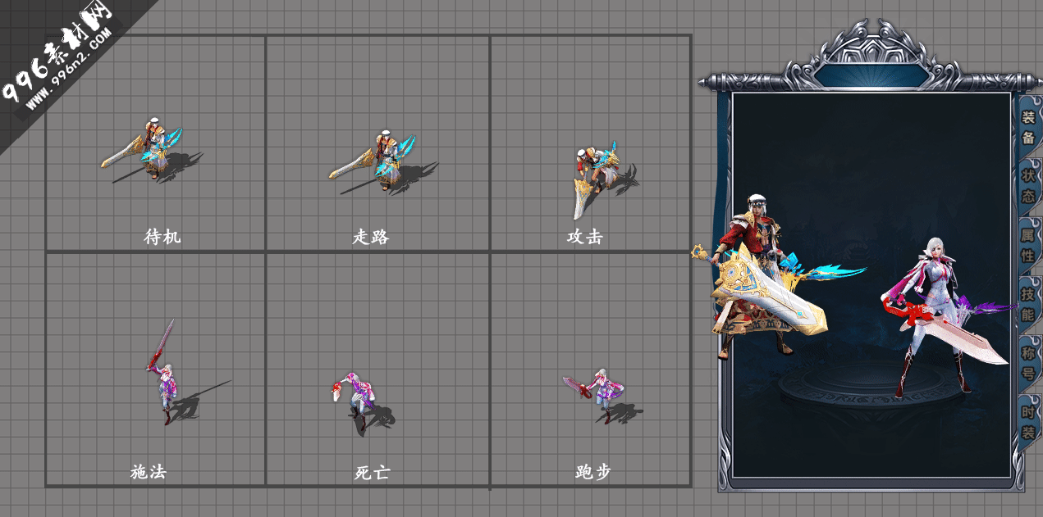Select the 死亡 label text
Screen dimensions: 1043x517
pos(372,473)
